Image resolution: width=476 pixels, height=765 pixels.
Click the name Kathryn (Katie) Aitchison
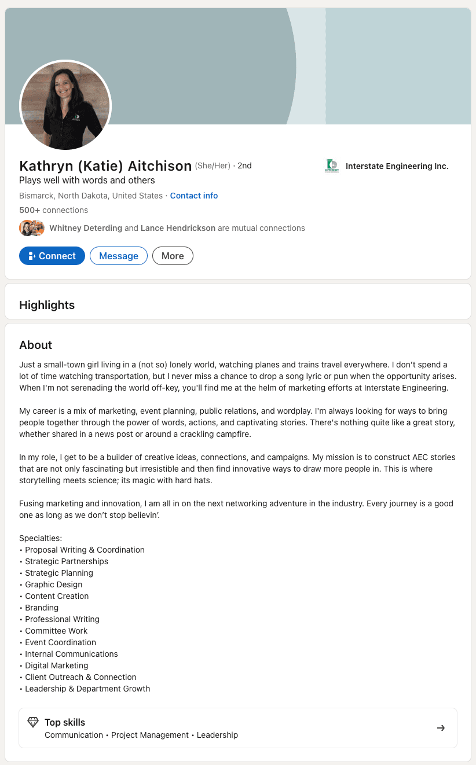pos(105,166)
